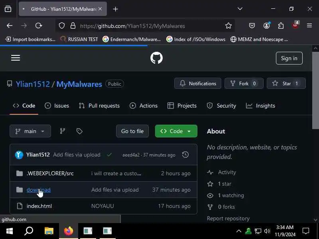319x239 pixels.
Task: Expand the green Code dropdown
Action: (x=176, y=131)
